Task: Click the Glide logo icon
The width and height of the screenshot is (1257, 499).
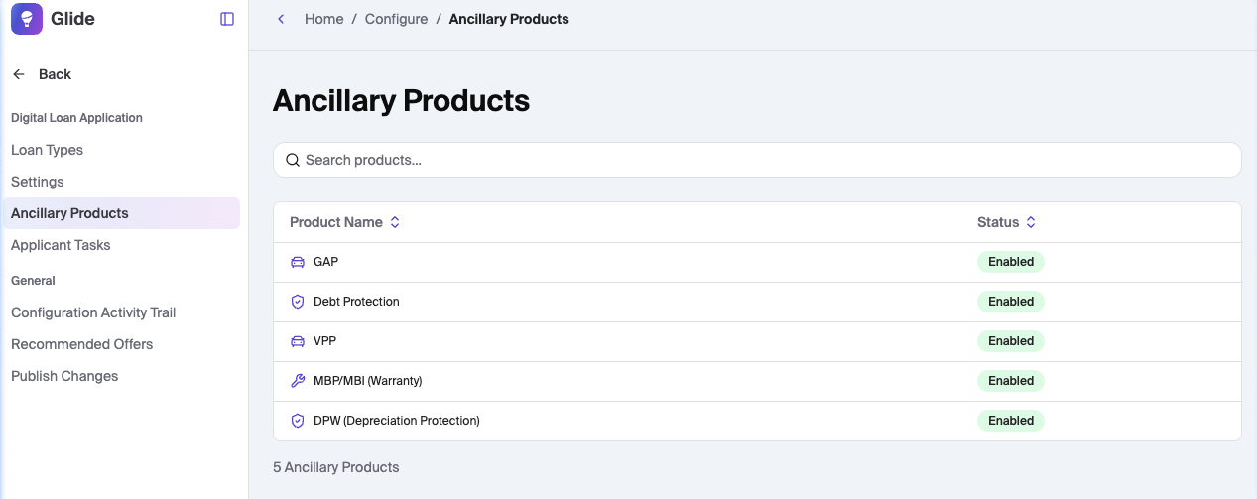Action: tap(27, 19)
